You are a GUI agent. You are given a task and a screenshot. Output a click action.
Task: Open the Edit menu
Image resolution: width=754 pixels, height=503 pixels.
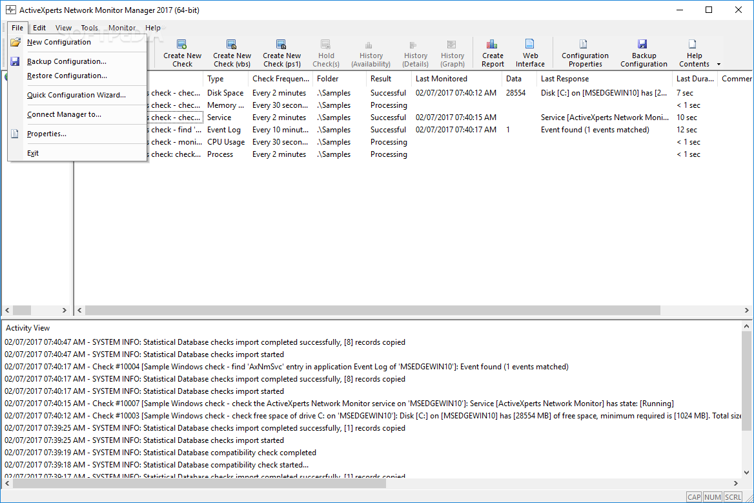(39, 28)
